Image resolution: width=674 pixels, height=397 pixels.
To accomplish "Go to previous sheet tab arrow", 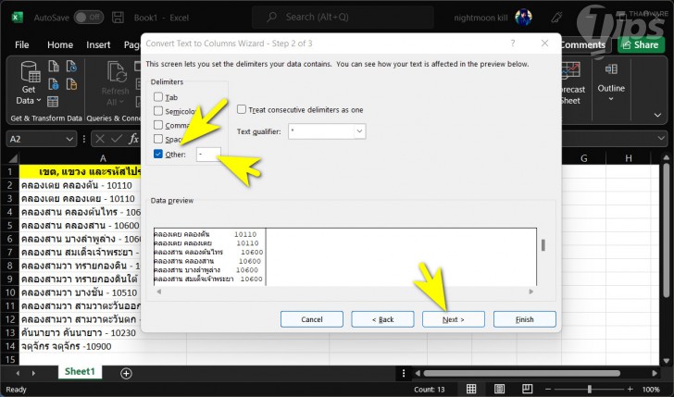I will 18,373.
